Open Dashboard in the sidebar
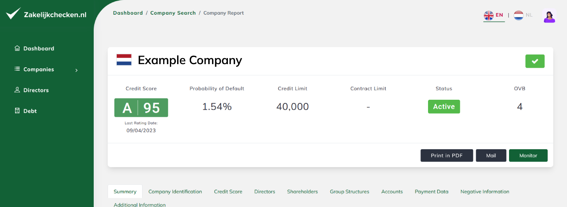Viewport: 567px width, 207px height. coord(39,48)
